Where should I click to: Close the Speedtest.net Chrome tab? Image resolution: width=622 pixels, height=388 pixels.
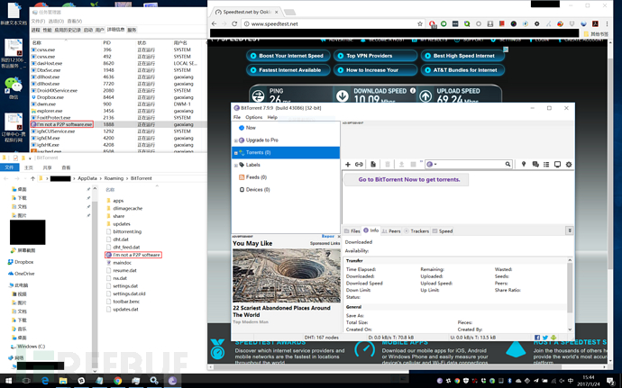(x=277, y=13)
